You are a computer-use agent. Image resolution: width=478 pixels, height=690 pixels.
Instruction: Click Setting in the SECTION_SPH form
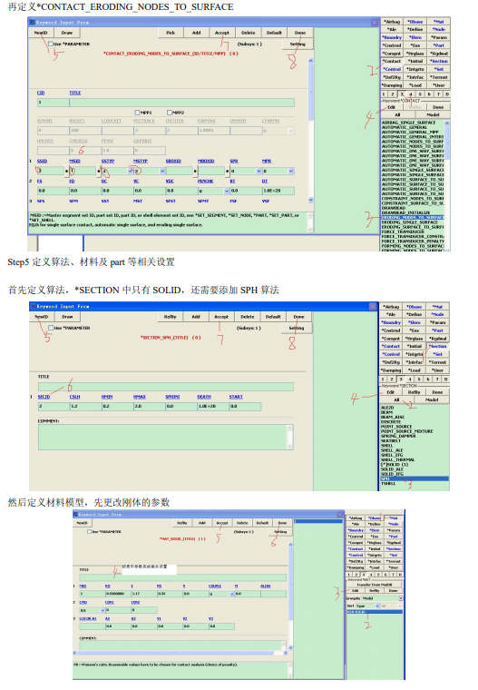pos(297,328)
